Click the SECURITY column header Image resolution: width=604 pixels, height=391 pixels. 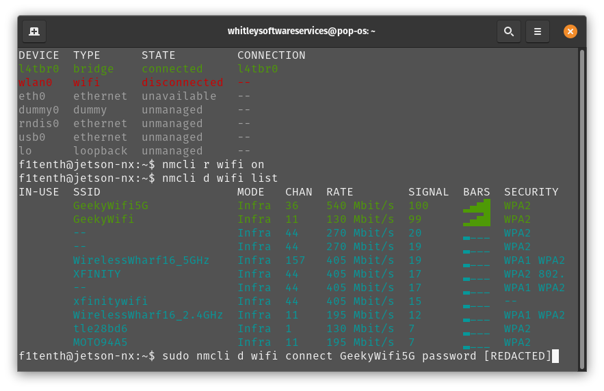pyautogui.click(x=531, y=191)
